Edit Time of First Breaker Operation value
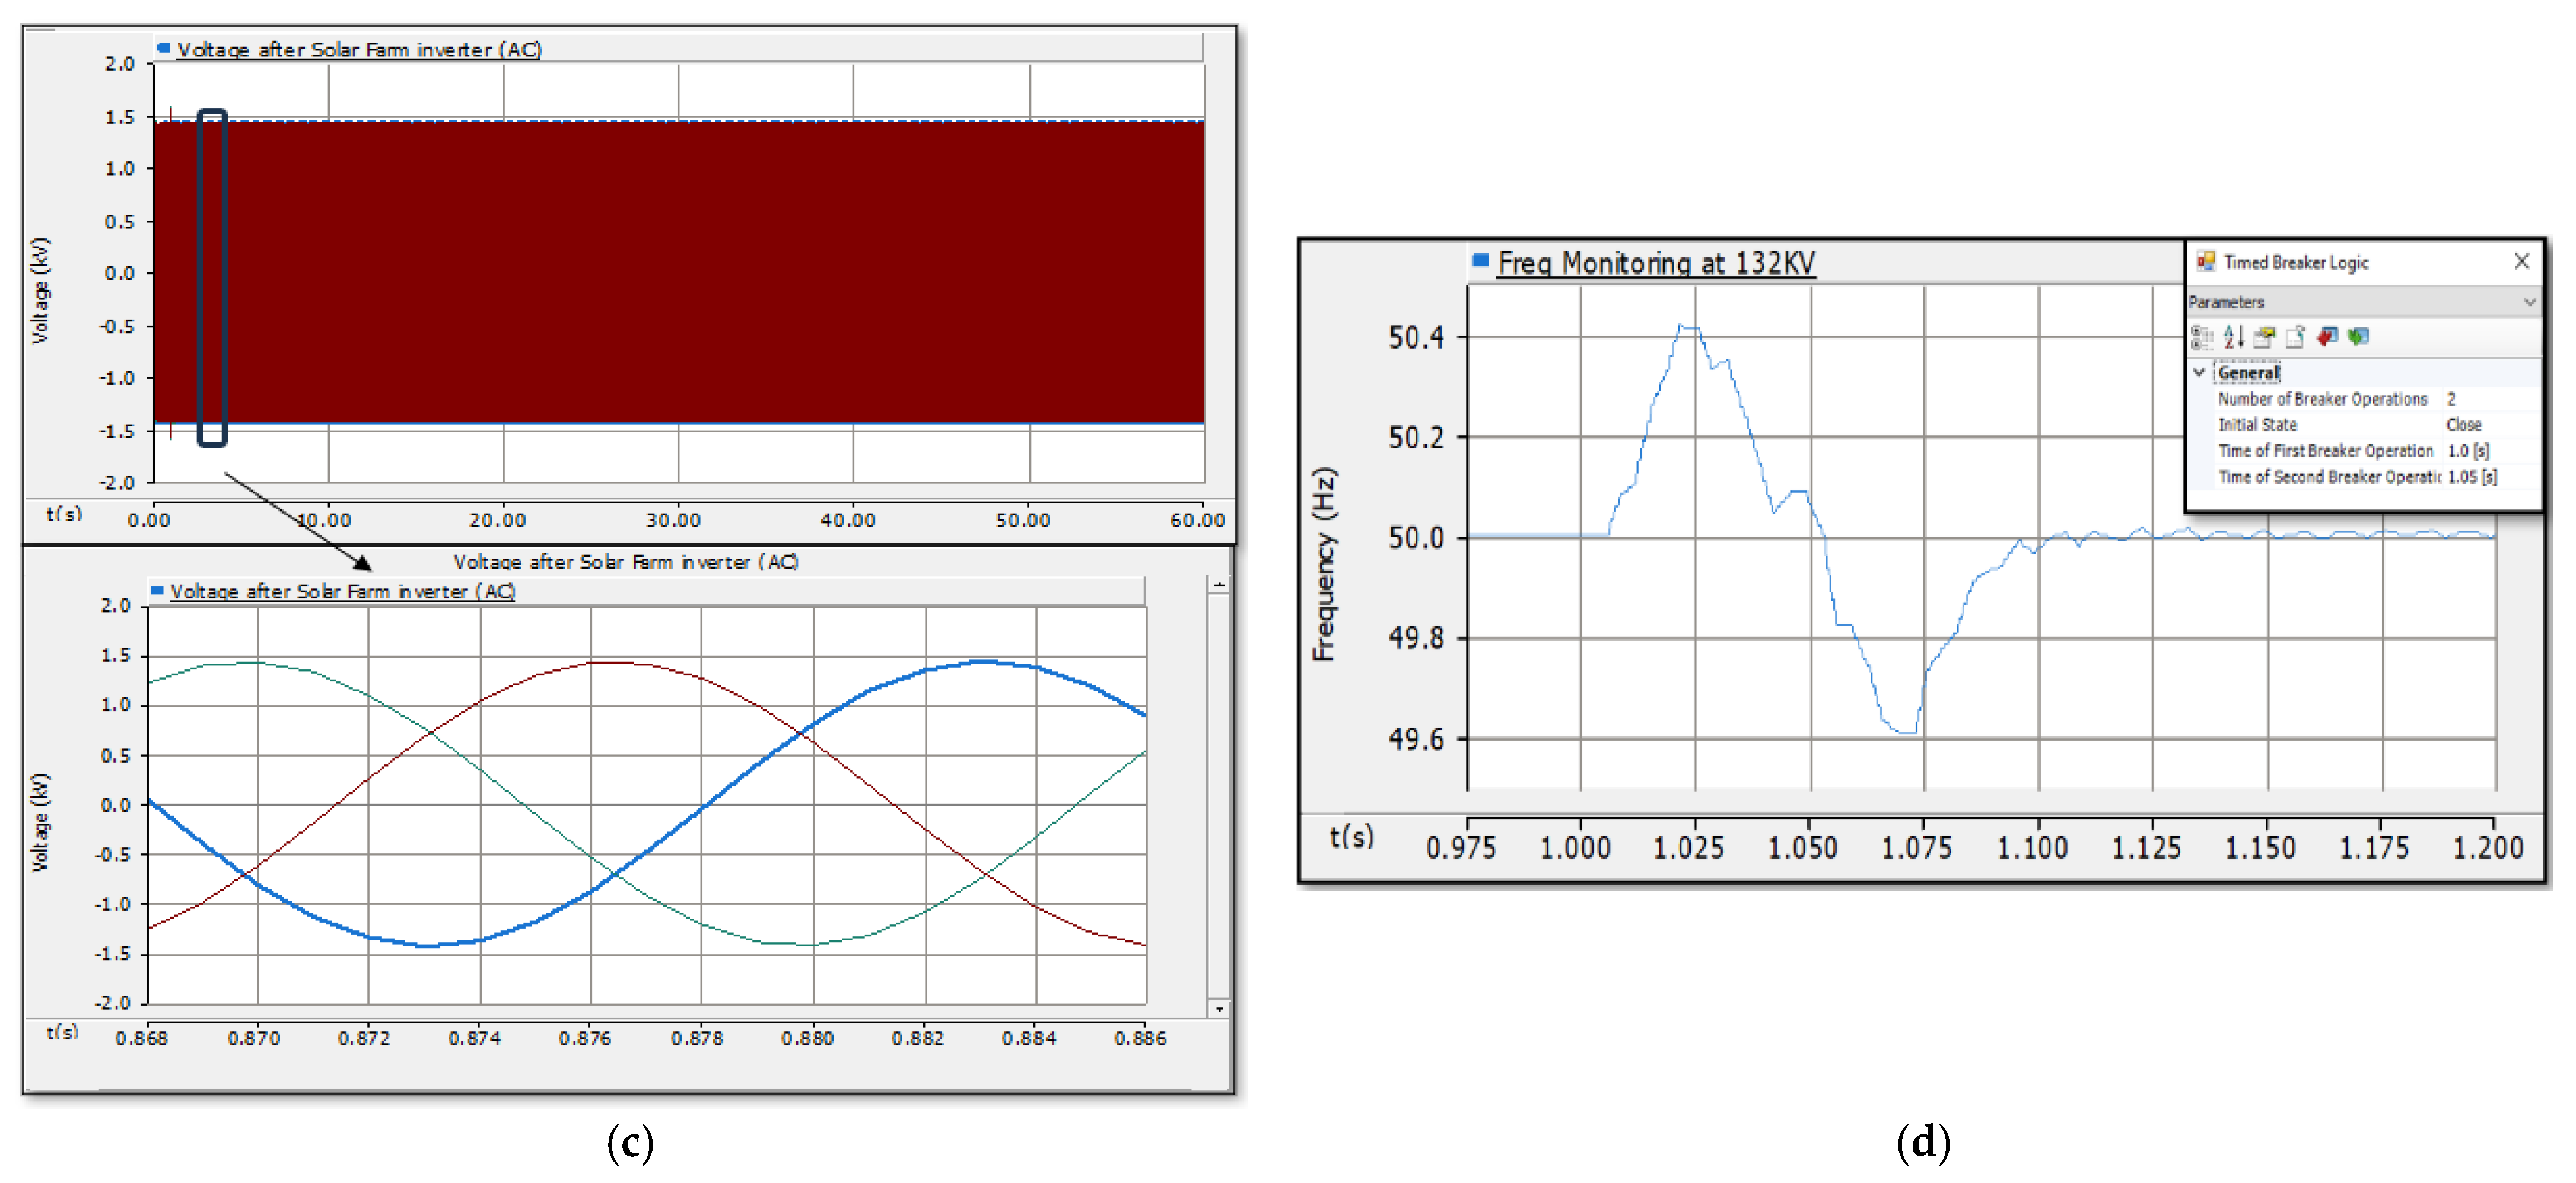2576x1183 pixels. tap(2467, 451)
